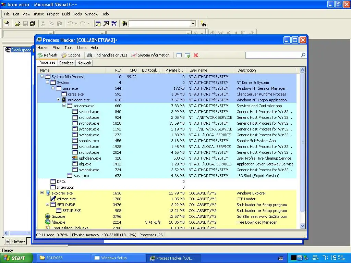Click the Window List icon in Visual C++

click(x=114, y=24)
